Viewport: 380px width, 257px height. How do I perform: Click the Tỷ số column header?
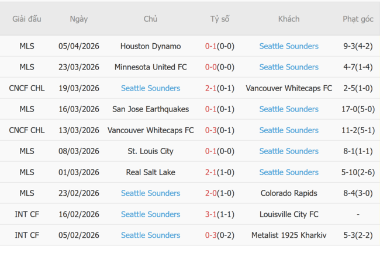220,19
